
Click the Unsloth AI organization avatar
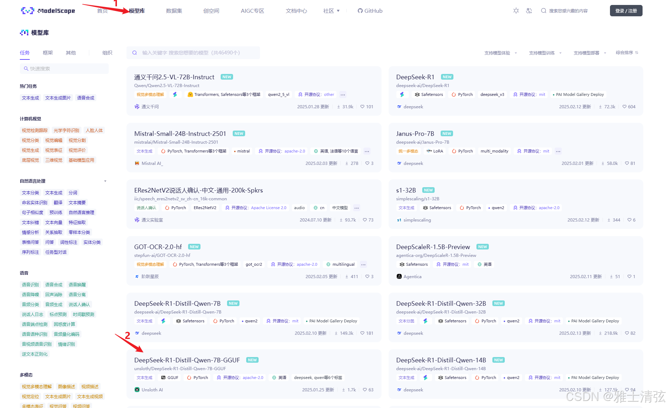(137, 390)
